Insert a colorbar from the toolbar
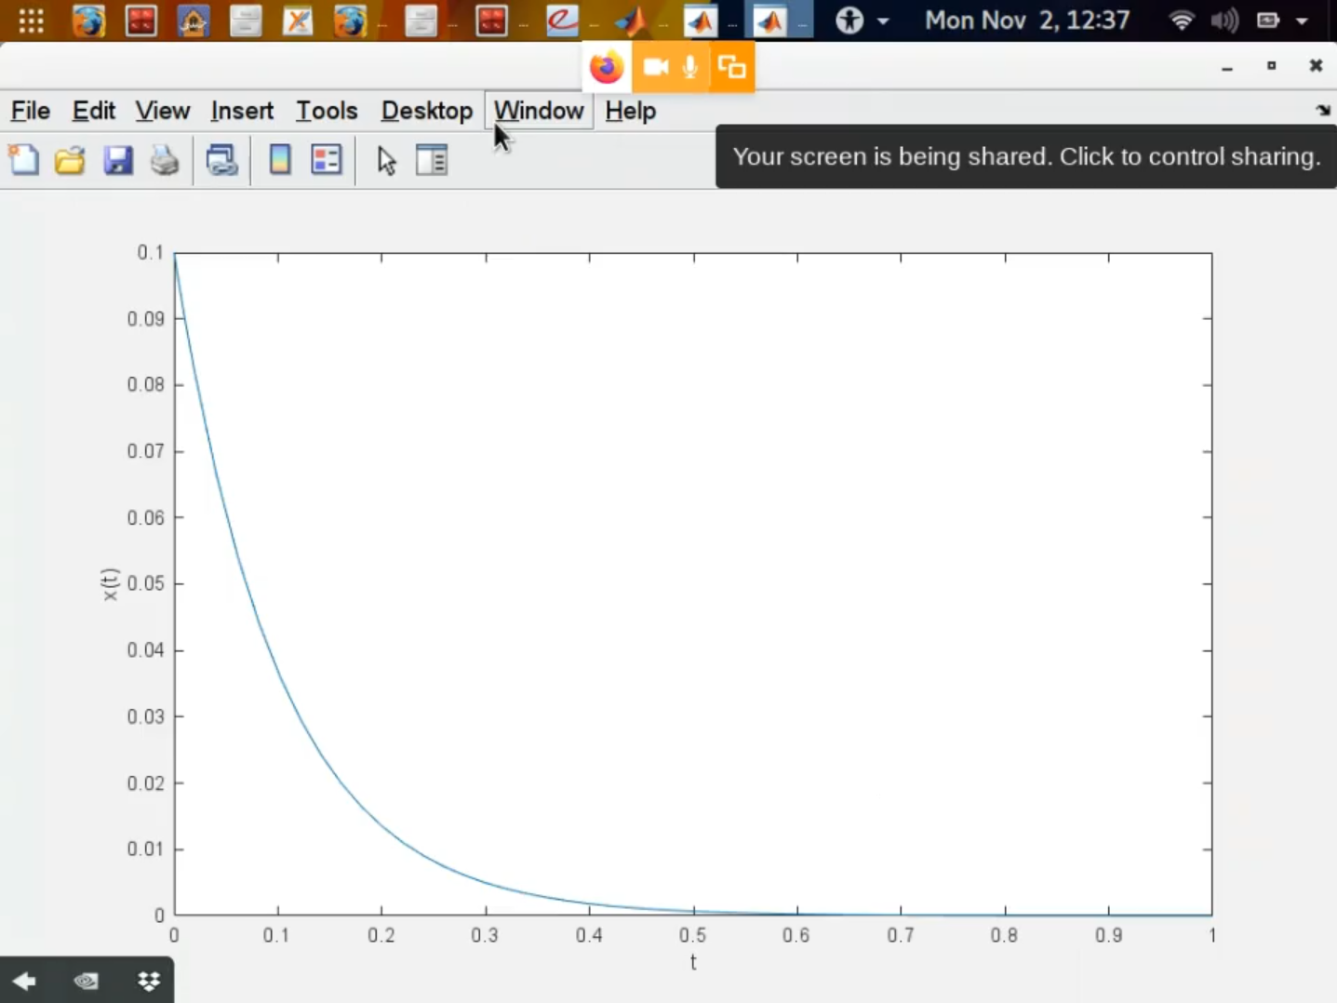Viewport: 1337px width, 1003px height. [x=279, y=160]
